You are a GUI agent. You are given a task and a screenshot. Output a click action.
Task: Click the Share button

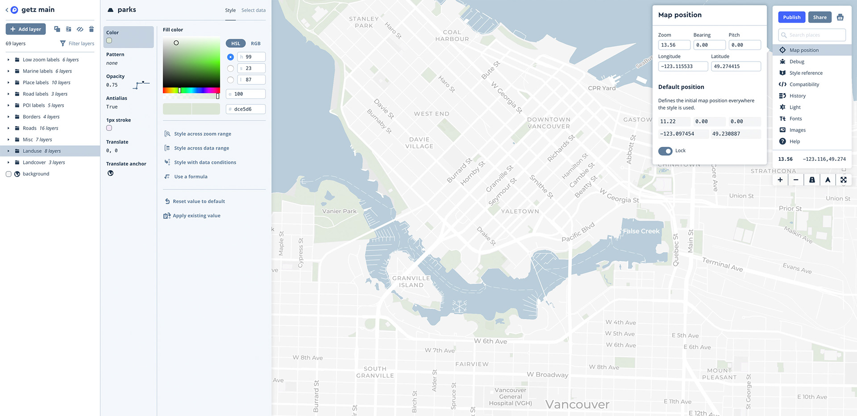(820, 17)
